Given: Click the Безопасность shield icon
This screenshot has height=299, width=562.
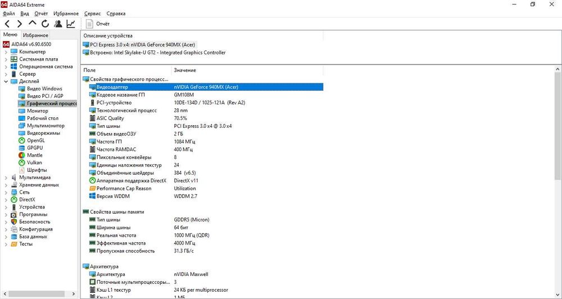Looking at the screenshot, I should (x=13, y=222).
